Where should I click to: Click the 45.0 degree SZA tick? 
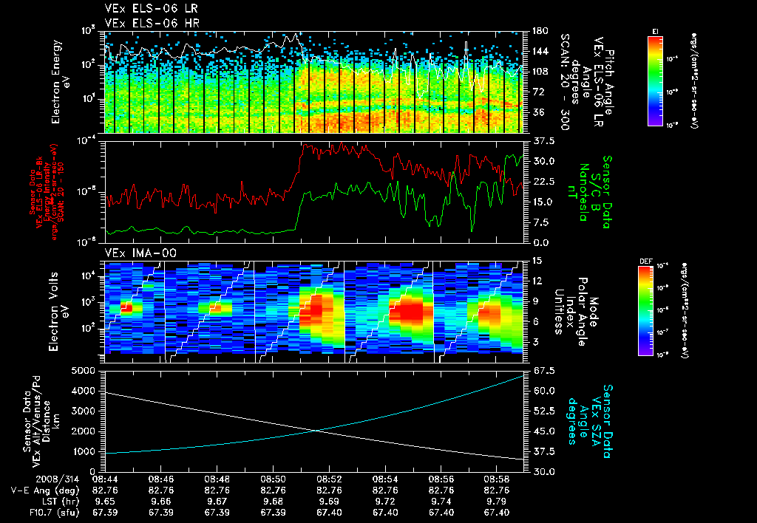[x=543, y=431]
